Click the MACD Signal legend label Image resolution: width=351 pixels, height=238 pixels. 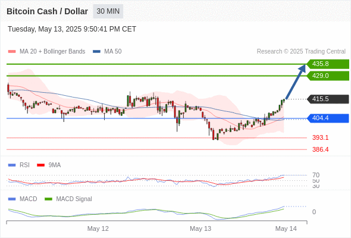tap(74, 199)
